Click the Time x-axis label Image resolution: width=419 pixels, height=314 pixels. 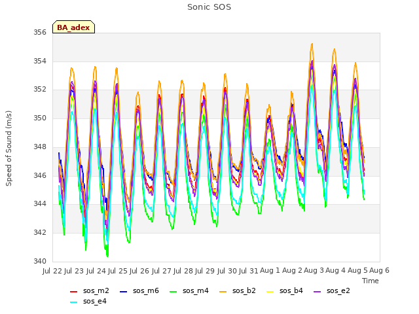[371, 281]
